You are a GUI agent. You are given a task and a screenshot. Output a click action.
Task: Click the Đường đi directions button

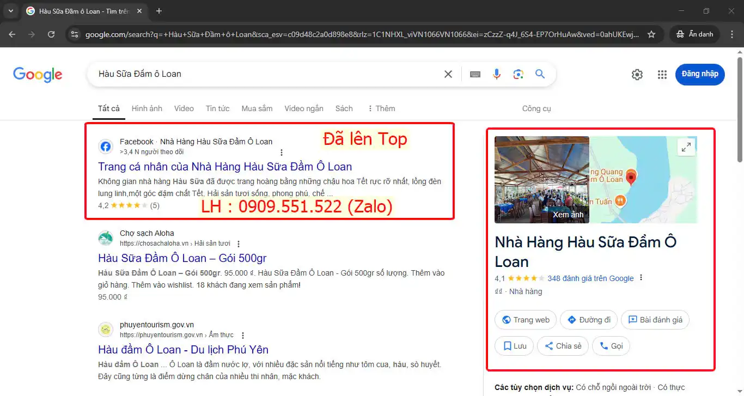click(589, 320)
